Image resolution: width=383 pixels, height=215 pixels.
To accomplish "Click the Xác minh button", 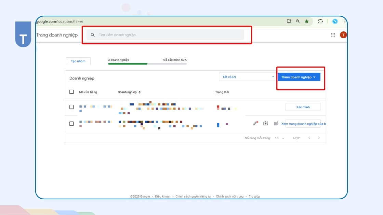I will tap(303, 107).
